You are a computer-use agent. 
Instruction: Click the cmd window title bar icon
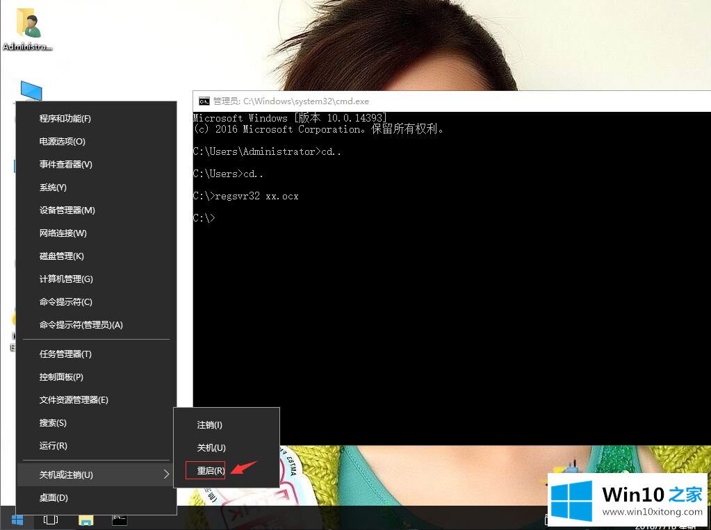[204, 101]
